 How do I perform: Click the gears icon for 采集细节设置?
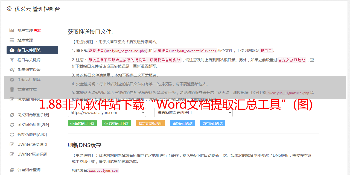(x=12, y=70)
